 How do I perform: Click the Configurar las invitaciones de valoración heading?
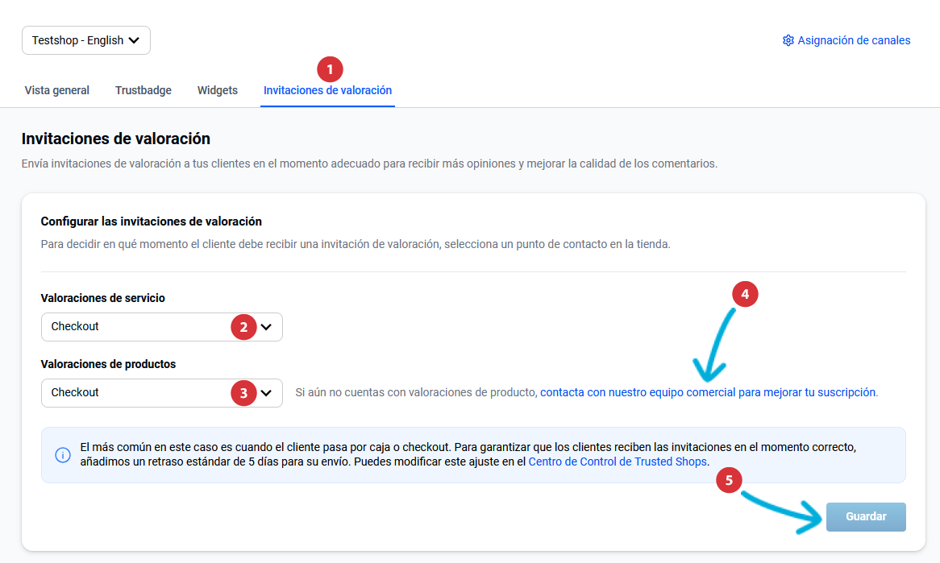[151, 221]
